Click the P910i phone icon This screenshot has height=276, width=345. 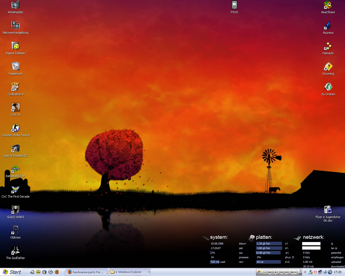[x=234, y=5]
